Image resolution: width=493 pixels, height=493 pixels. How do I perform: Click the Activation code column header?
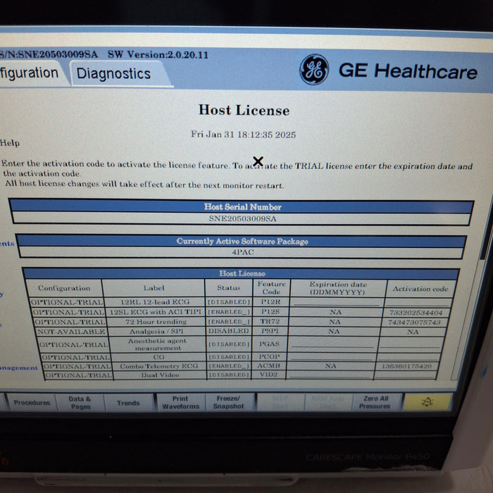(420, 289)
